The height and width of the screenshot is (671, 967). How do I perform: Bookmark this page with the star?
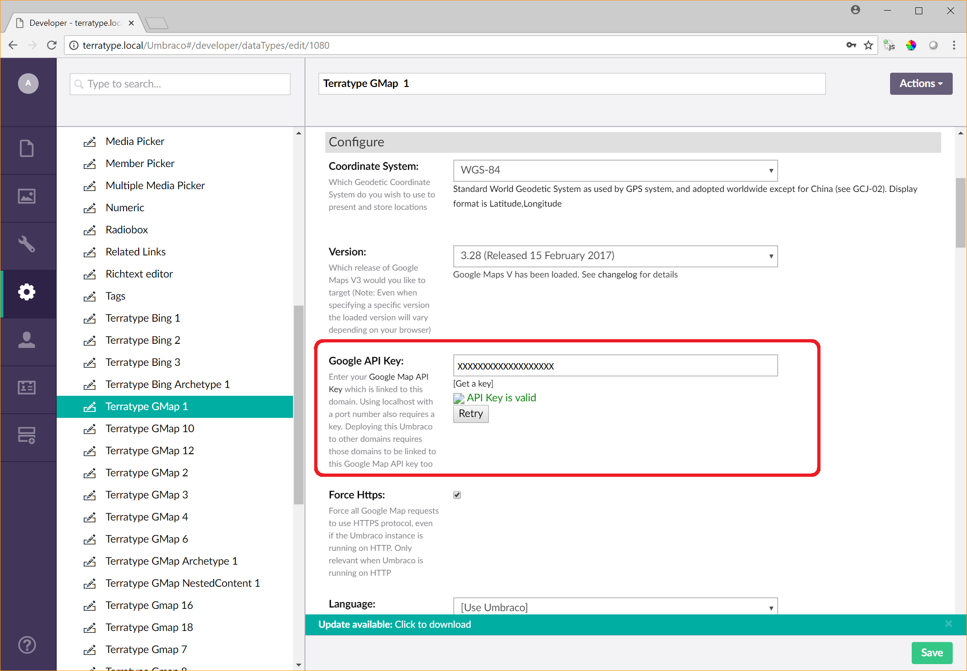[868, 45]
